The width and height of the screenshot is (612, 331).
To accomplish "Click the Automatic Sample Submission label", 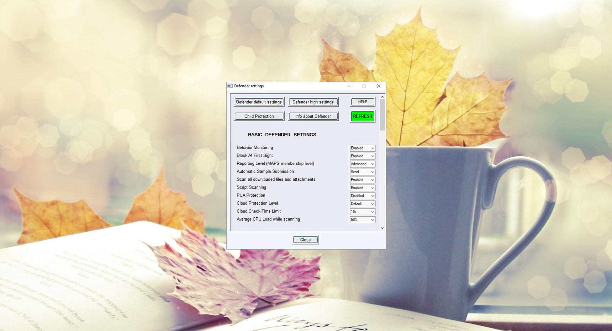I will coord(265,171).
